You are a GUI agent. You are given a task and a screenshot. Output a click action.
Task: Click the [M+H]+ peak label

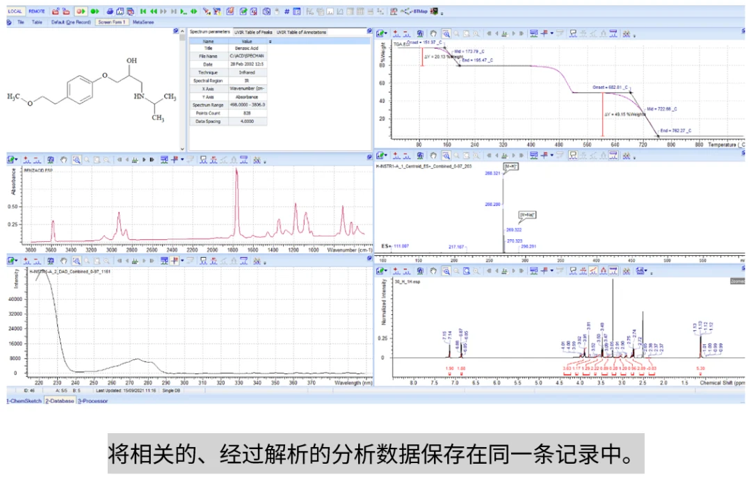(x=510, y=166)
